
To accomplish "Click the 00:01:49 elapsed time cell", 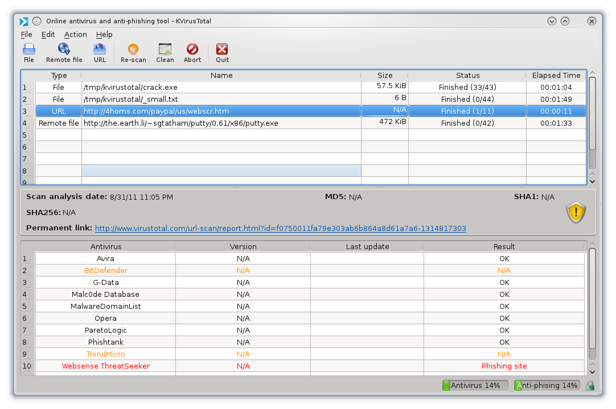I will pos(556,100).
